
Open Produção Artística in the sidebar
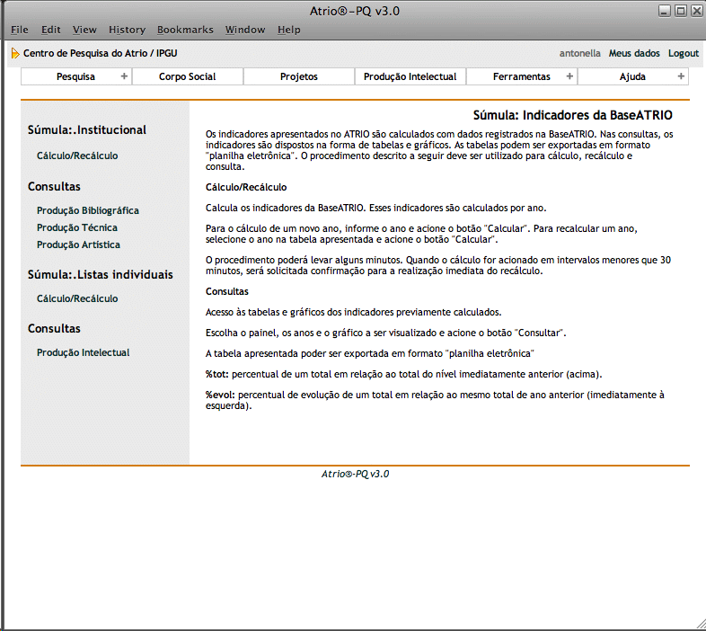[78, 244]
